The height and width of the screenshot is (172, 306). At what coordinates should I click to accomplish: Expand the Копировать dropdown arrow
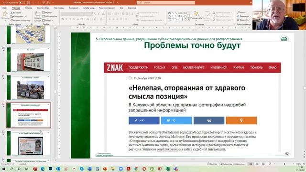pos(26,17)
